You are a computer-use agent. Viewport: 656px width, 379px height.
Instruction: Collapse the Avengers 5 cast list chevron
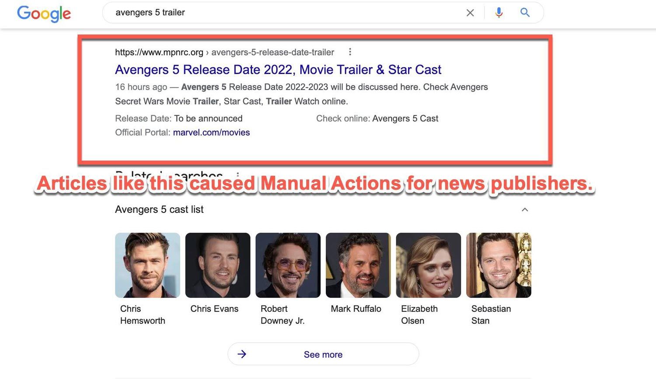pyautogui.click(x=525, y=210)
